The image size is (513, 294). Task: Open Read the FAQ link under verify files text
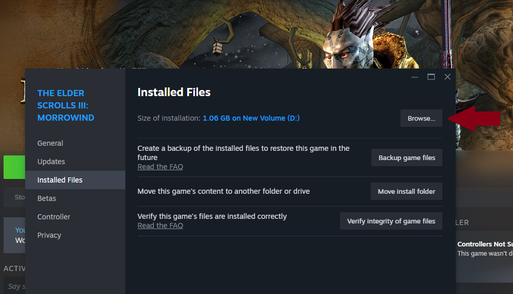pos(160,226)
